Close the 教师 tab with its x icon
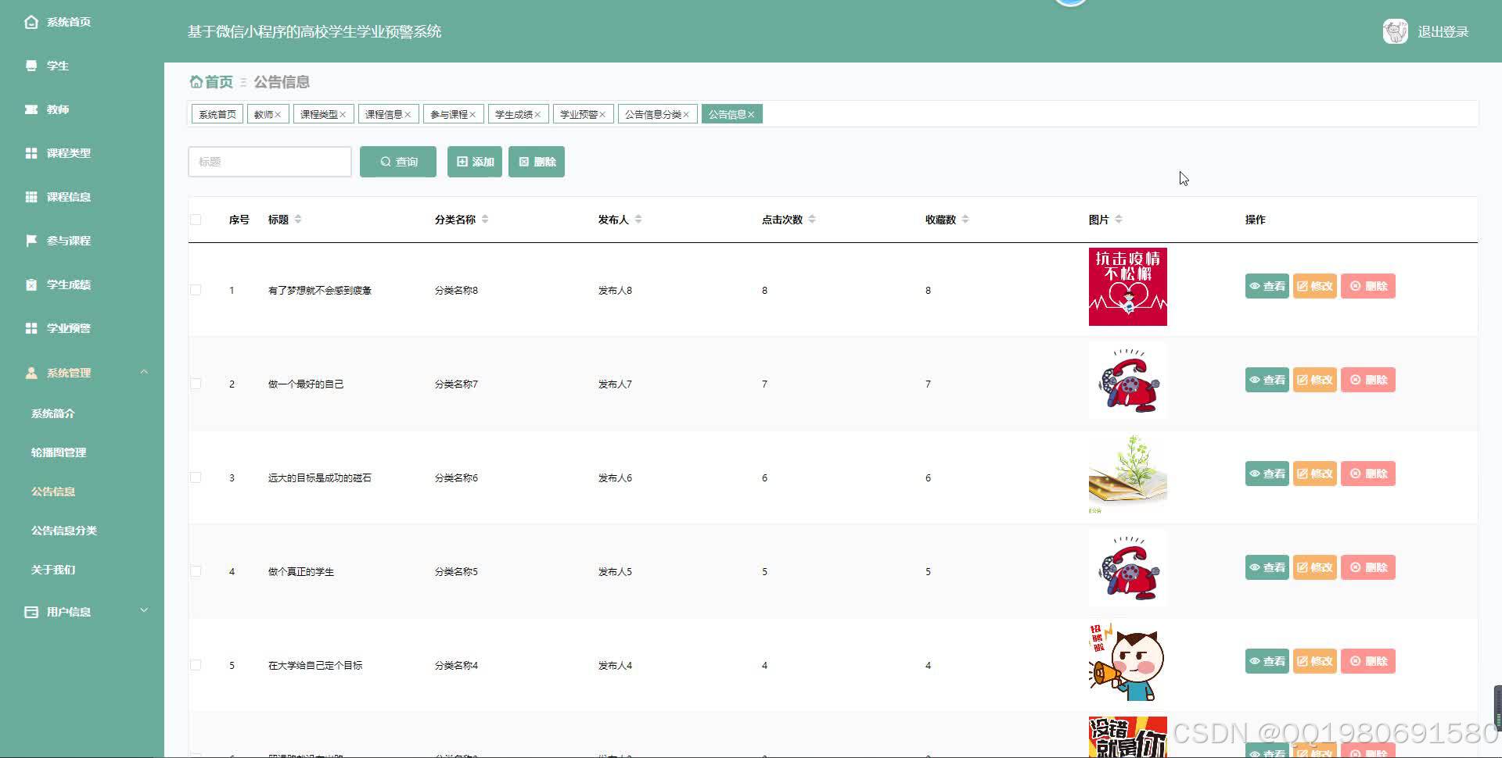This screenshot has width=1502, height=758. click(278, 115)
